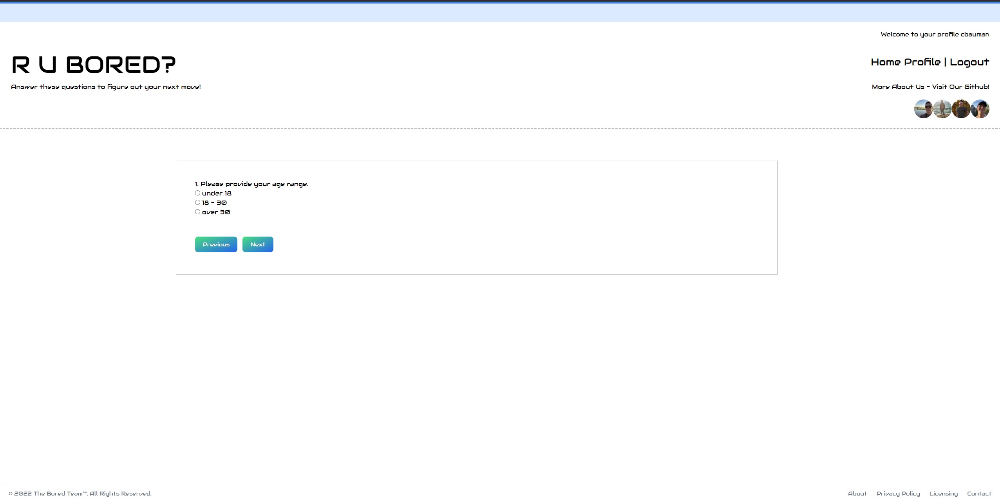Click 'More About Us - Visit Our Github!' text
This screenshot has height=501, width=1000.
tap(930, 87)
